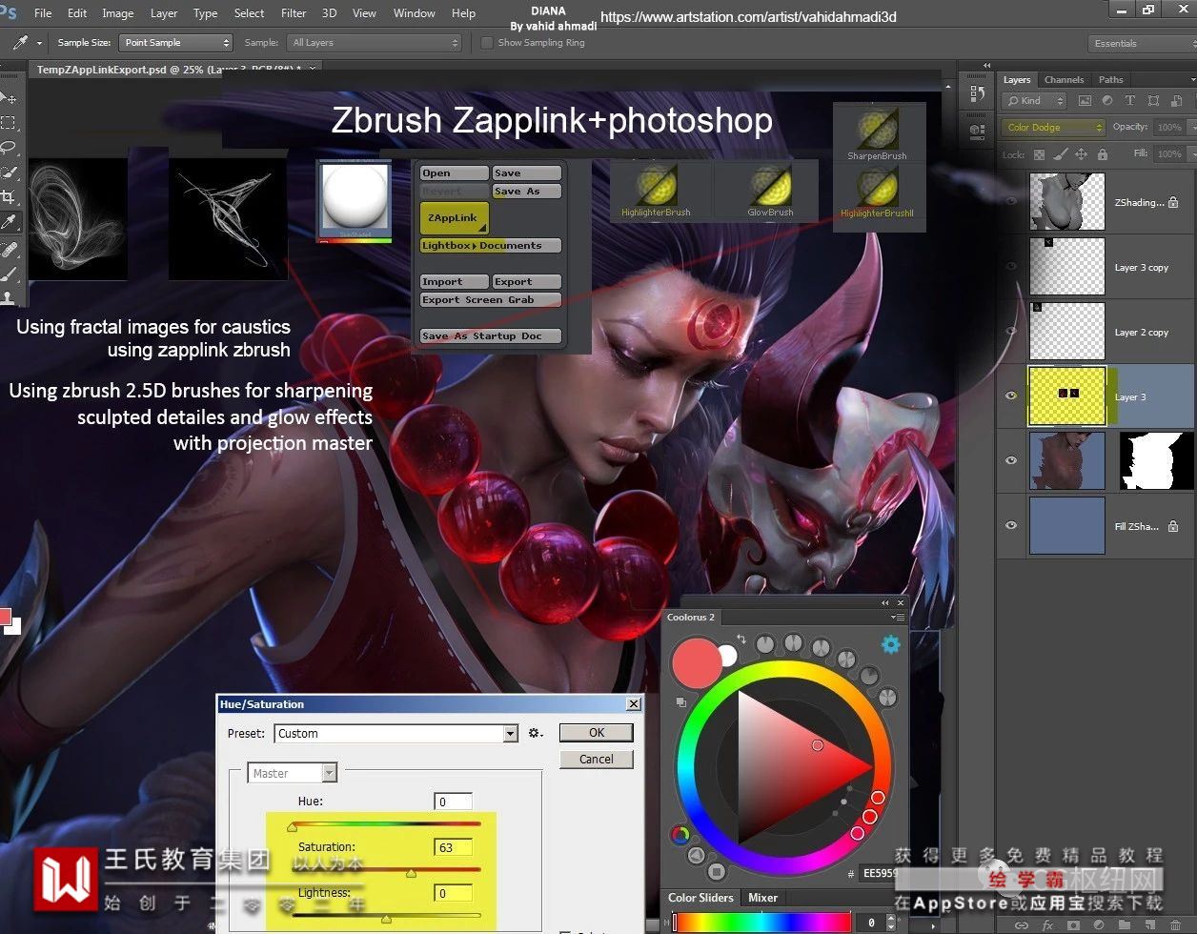Image resolution: width=1197 pixels, height=934 pixels.
Task: Open the Hue/Saturation Preset dropdown
Action: [x=396, y=733]
